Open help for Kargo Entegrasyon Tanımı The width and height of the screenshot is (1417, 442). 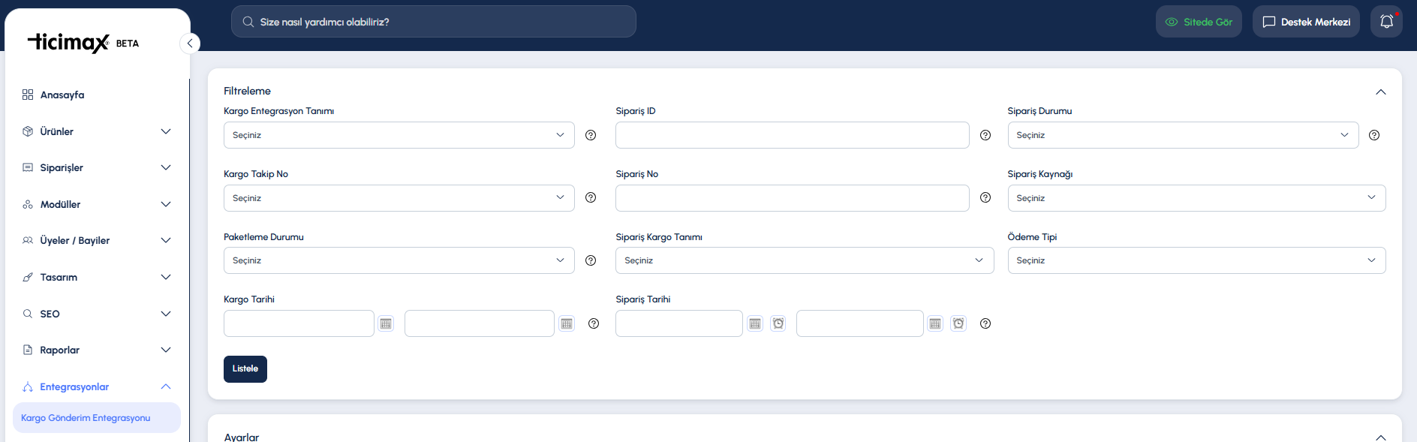point(591,135)
